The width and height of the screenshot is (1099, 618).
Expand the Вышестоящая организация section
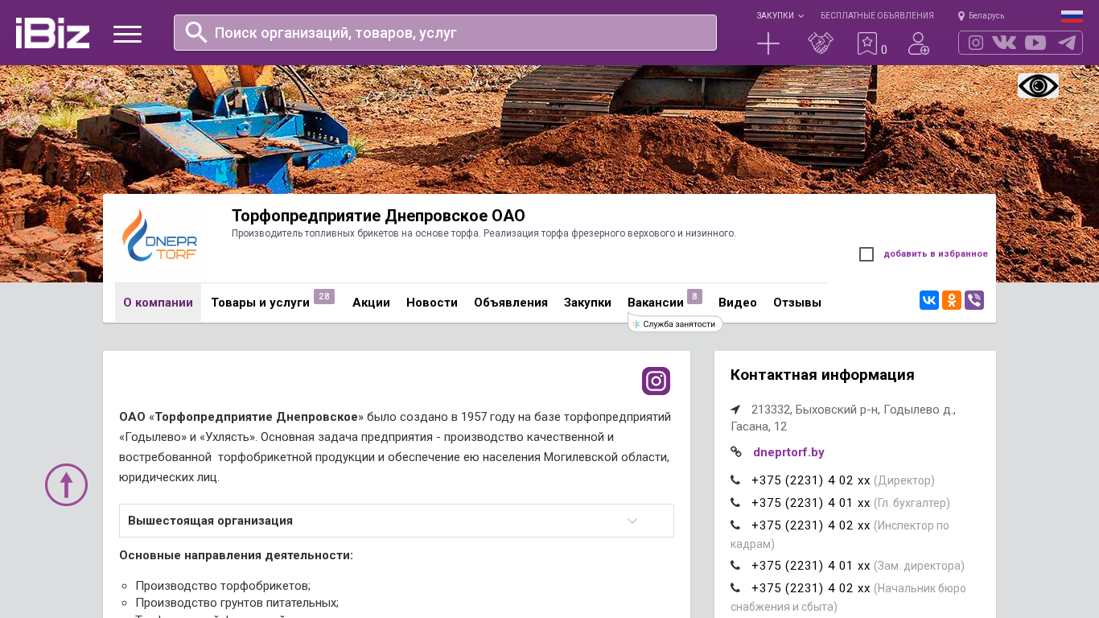tap(397, 521)
